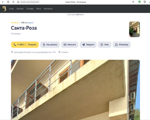The width and height of the screenshot is (150, 120).
Task: Click the Viber logo icon
Action: 102,45
